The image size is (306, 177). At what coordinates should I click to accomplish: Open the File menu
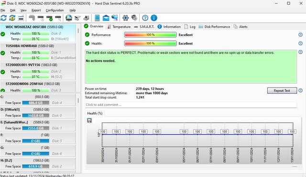click(3, 10)
